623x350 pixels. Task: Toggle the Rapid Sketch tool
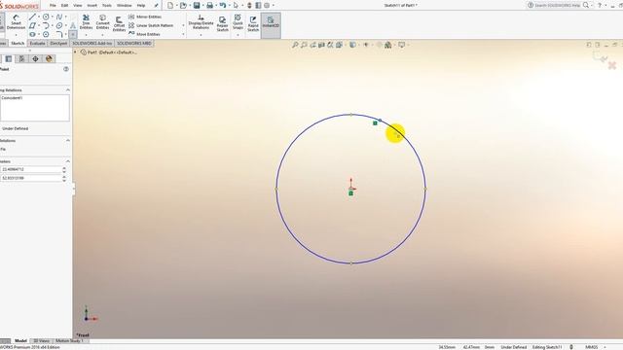tap(253, 23)
